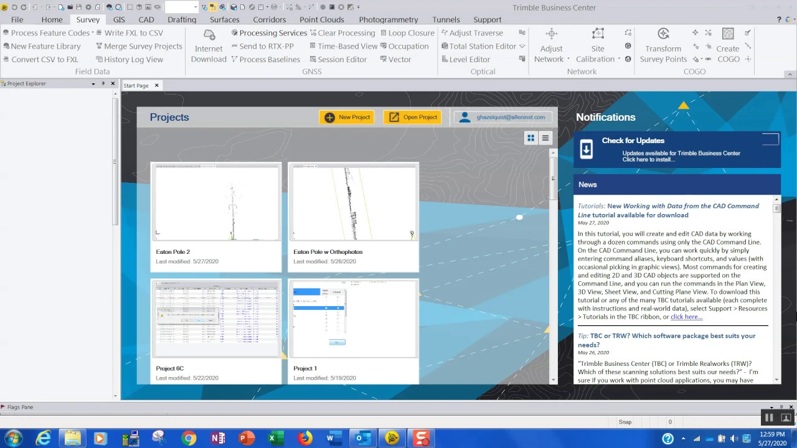Click Clear Processing
The image size is (797, 448).
click(x=342, y=33)
